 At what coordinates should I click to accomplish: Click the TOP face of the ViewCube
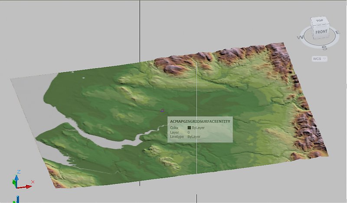[x=320, y=20]
